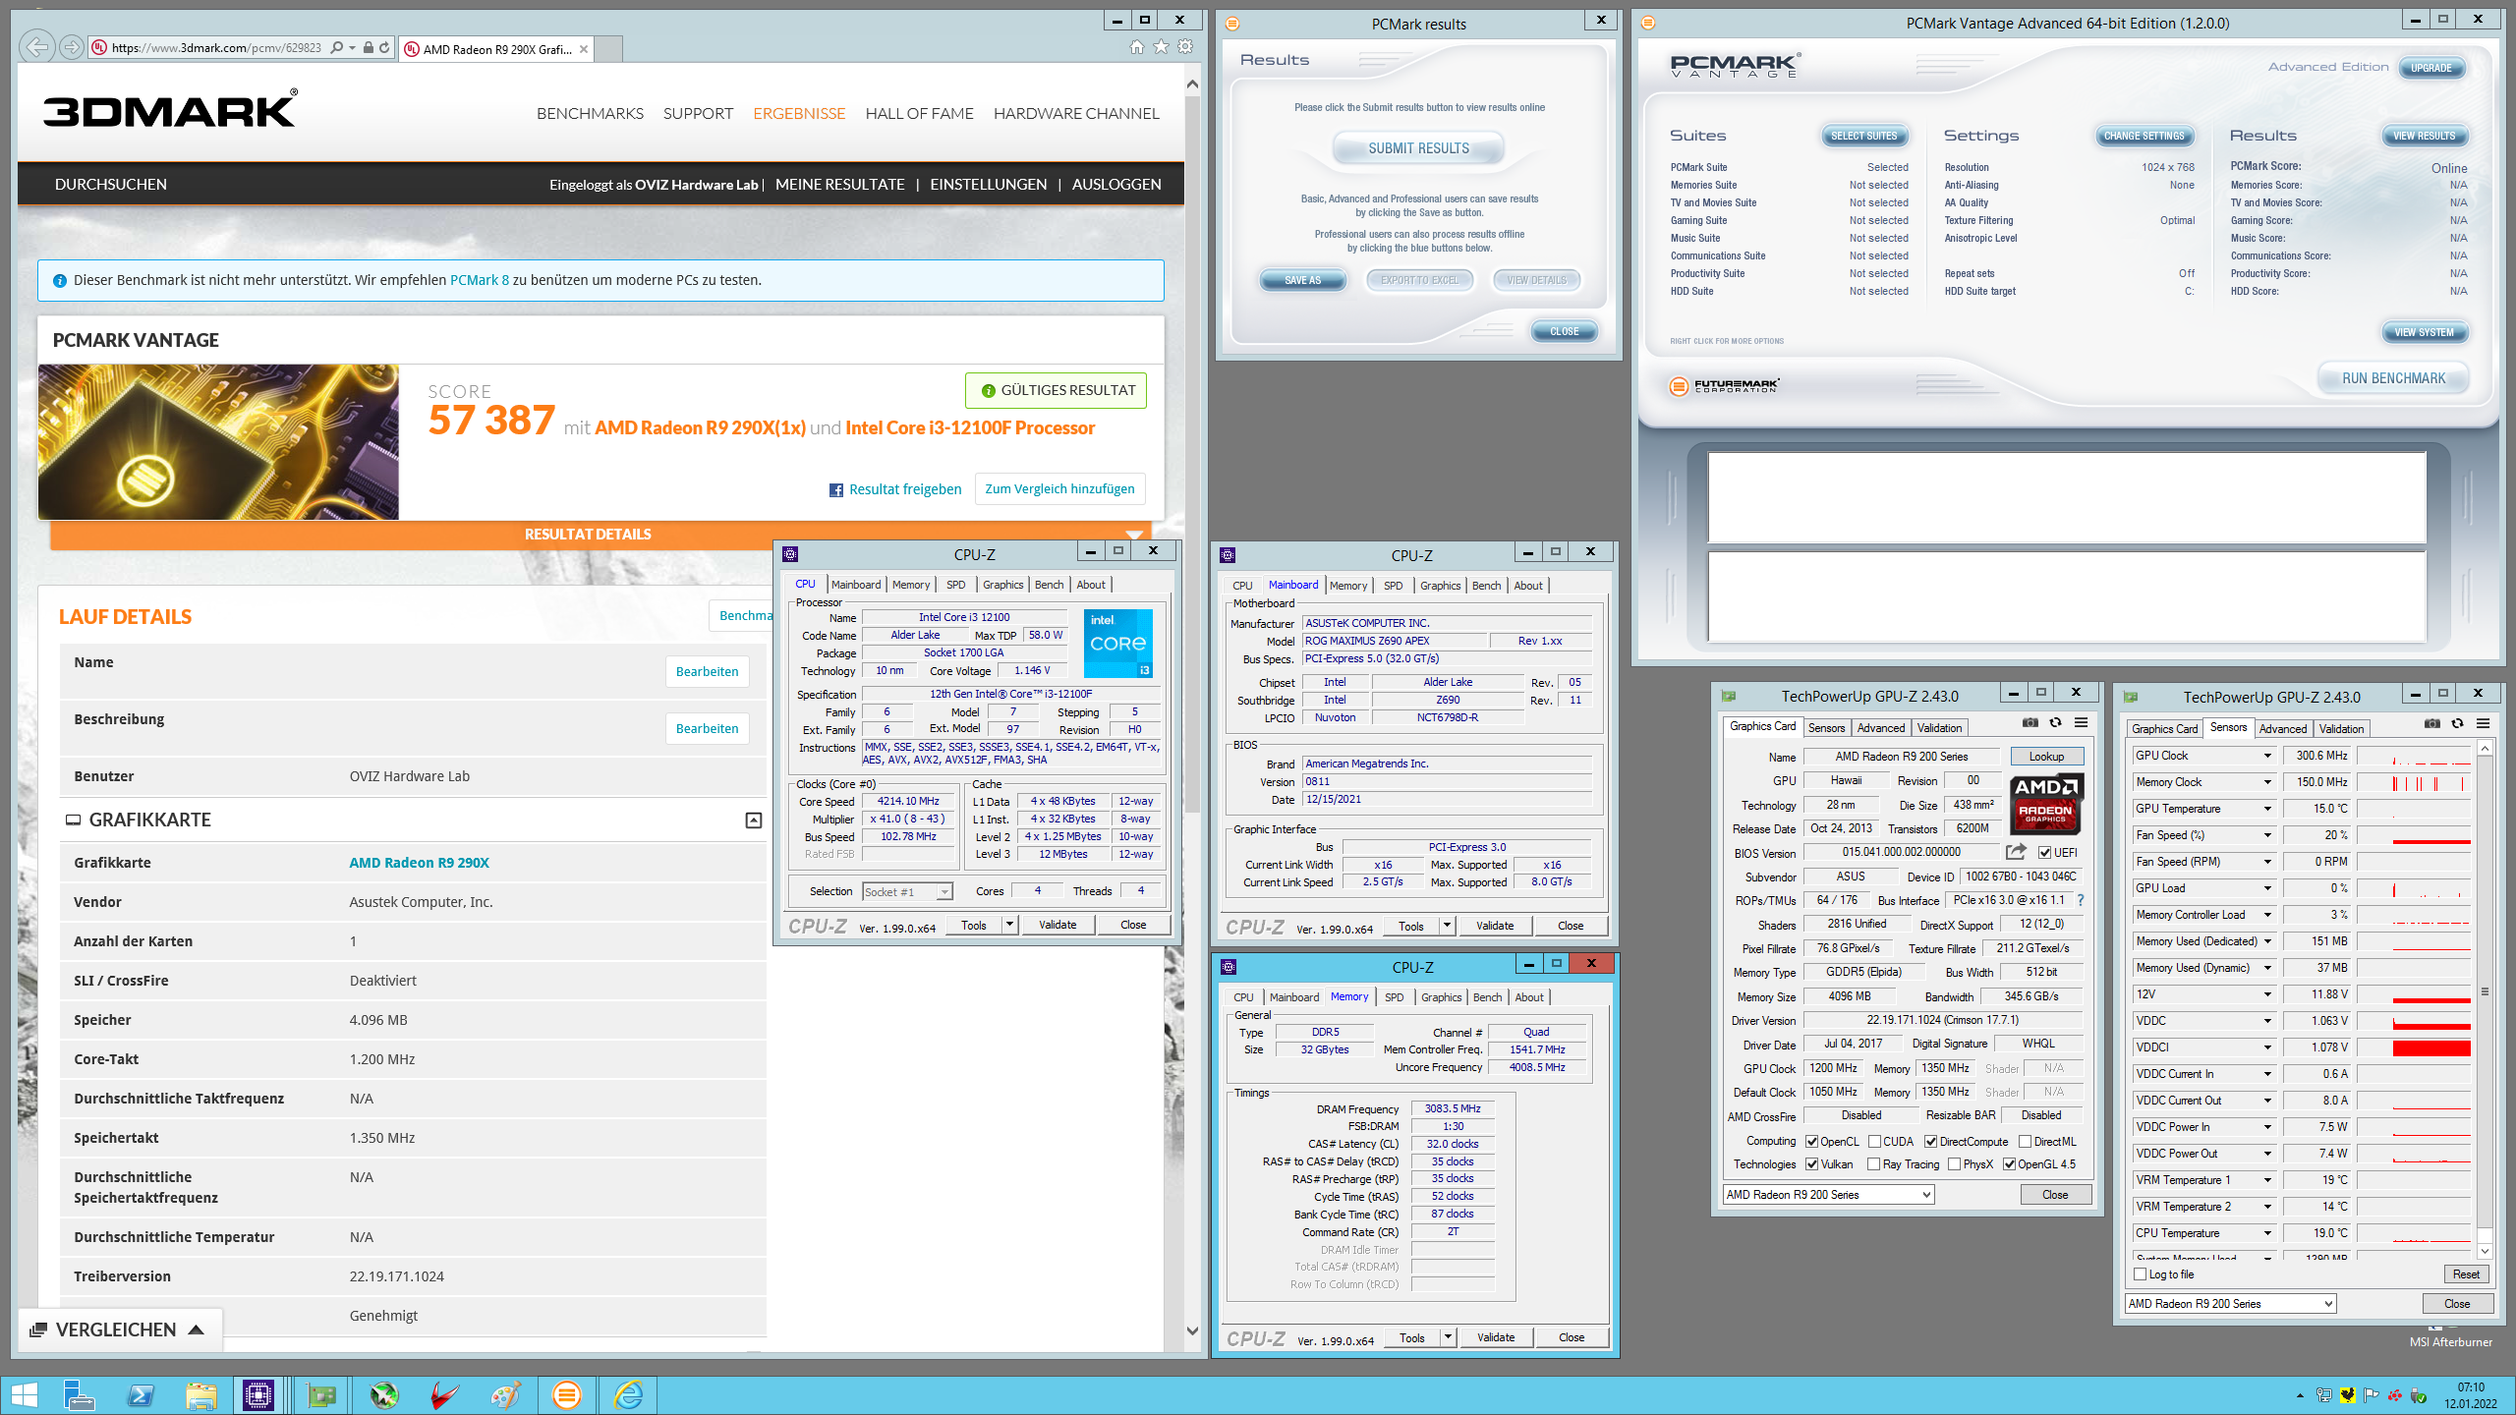Open Bench tab in CPU-Z Memory window
This screenshot has width=2516, height=1415.
[1487, 997]
